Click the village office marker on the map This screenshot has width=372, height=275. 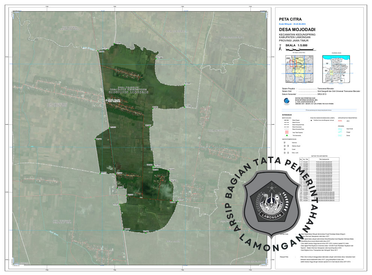click(106, 100)
